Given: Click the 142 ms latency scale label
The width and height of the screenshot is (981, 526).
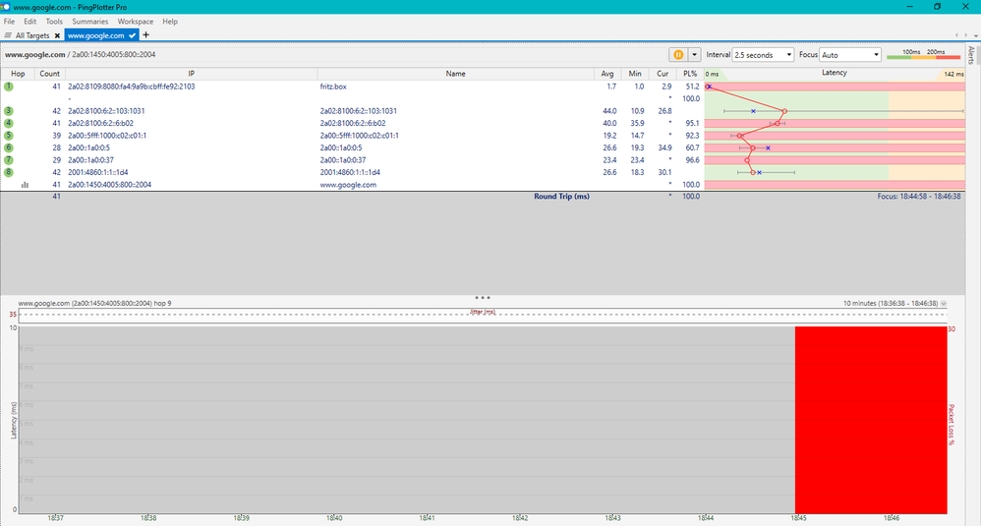Looking at the screenshot, I should click(953, 74).
